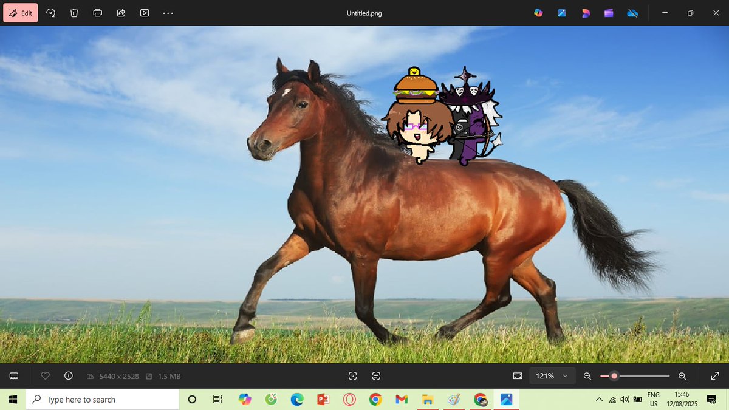Viewport: 729px width, 410px height.
Task: Open the purple folder icon in title bar
Action: (609, 13)
